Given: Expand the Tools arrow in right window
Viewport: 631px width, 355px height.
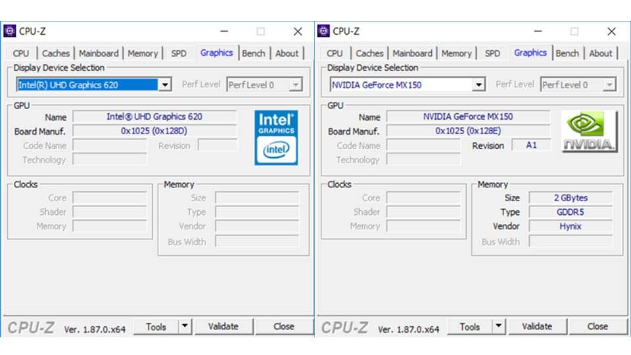Looking at the screenshot, I should click(x=498, y=326).
